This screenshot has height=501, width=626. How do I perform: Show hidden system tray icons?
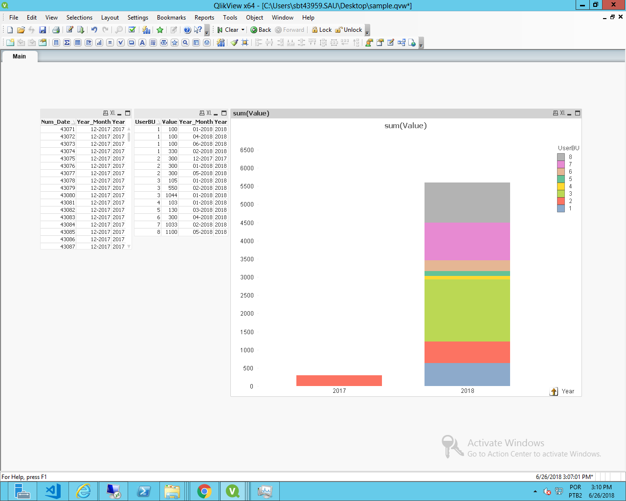[535, 491]
